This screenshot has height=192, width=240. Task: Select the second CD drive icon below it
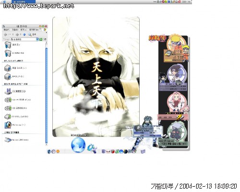[x=8, y=108]
